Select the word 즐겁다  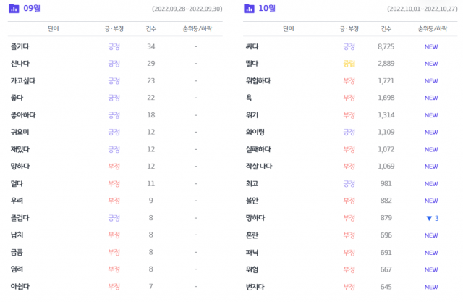20,218
